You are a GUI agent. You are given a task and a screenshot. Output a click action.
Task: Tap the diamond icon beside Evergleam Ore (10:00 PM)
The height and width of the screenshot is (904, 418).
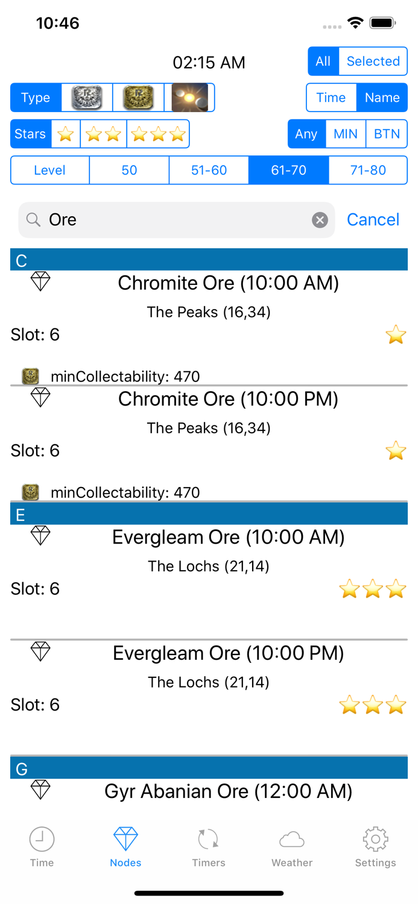click(x=40, y=651)
